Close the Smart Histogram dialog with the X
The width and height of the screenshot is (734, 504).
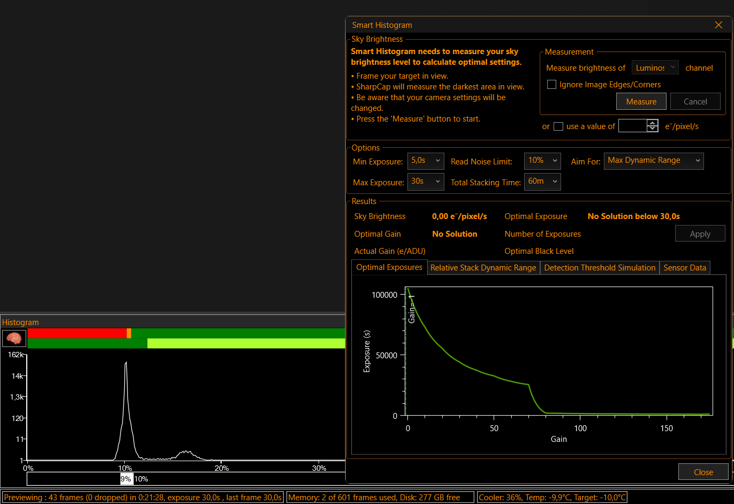click(718, 25)
